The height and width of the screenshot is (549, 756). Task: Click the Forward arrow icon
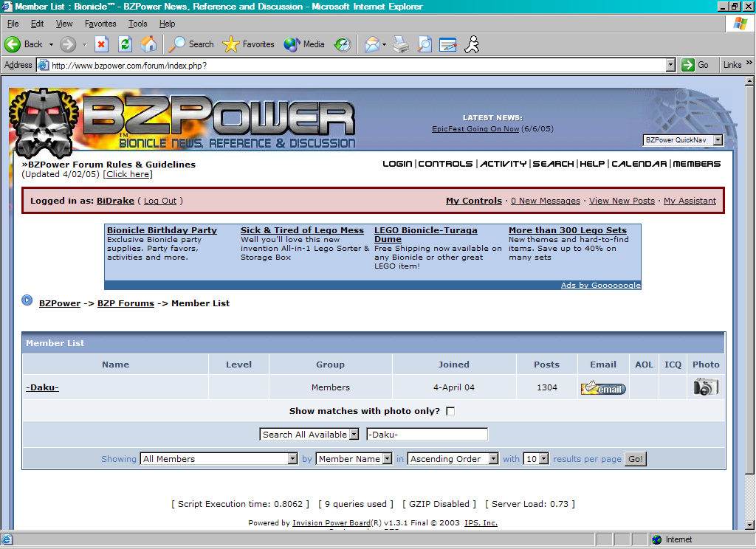68,44
